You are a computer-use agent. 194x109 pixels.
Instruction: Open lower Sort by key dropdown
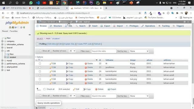click(139, 96)
